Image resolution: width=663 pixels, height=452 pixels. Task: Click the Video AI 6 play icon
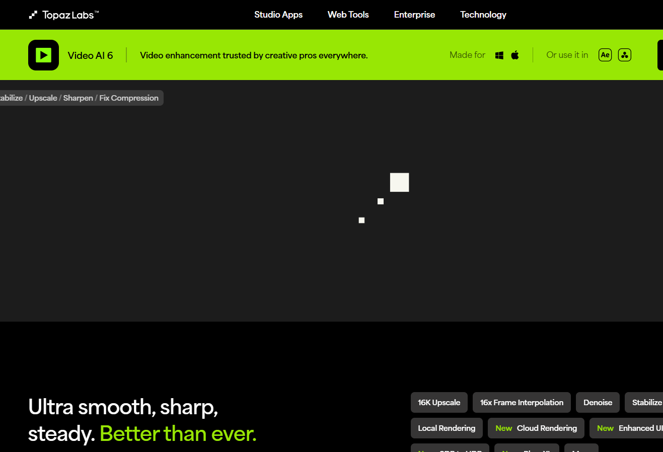click(43, 55)
